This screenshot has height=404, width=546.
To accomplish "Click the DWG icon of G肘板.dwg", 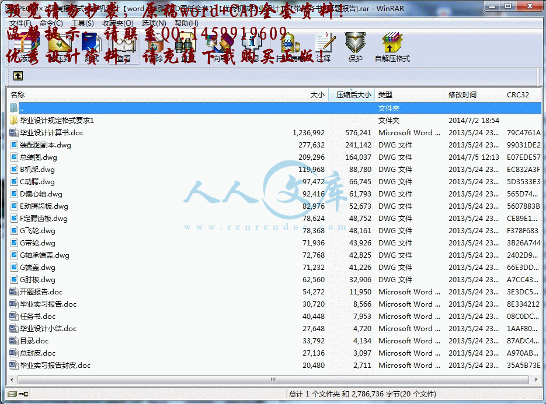I will pyautogui.click(x=13, y=279).
